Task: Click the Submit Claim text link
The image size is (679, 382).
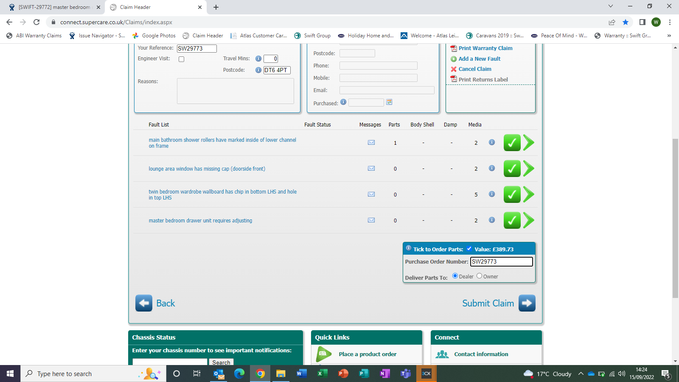Action: tap(488, 303)
